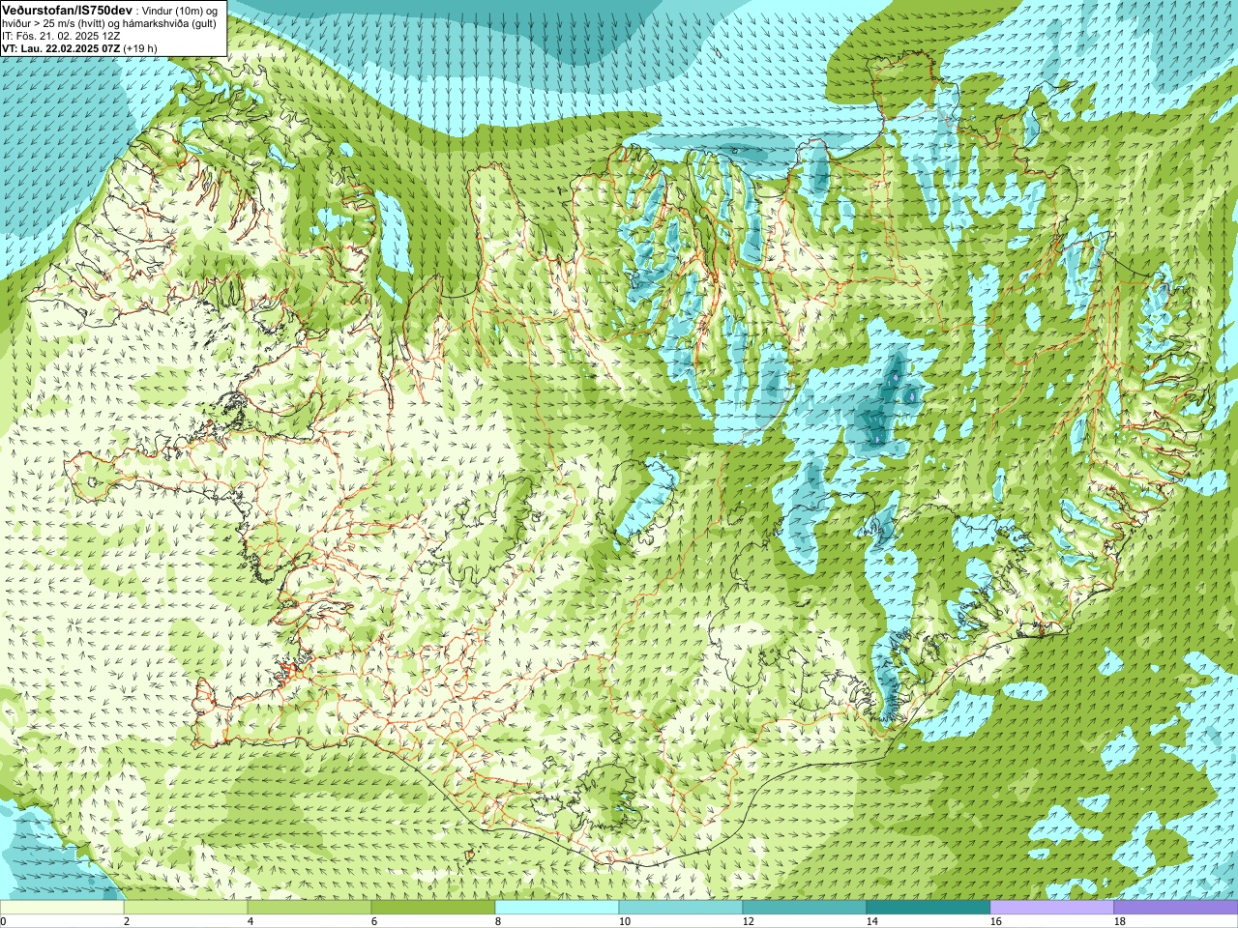
Task: Click the 'hviður > 25 m/s (hvítt)' description line
Action: 55,22
